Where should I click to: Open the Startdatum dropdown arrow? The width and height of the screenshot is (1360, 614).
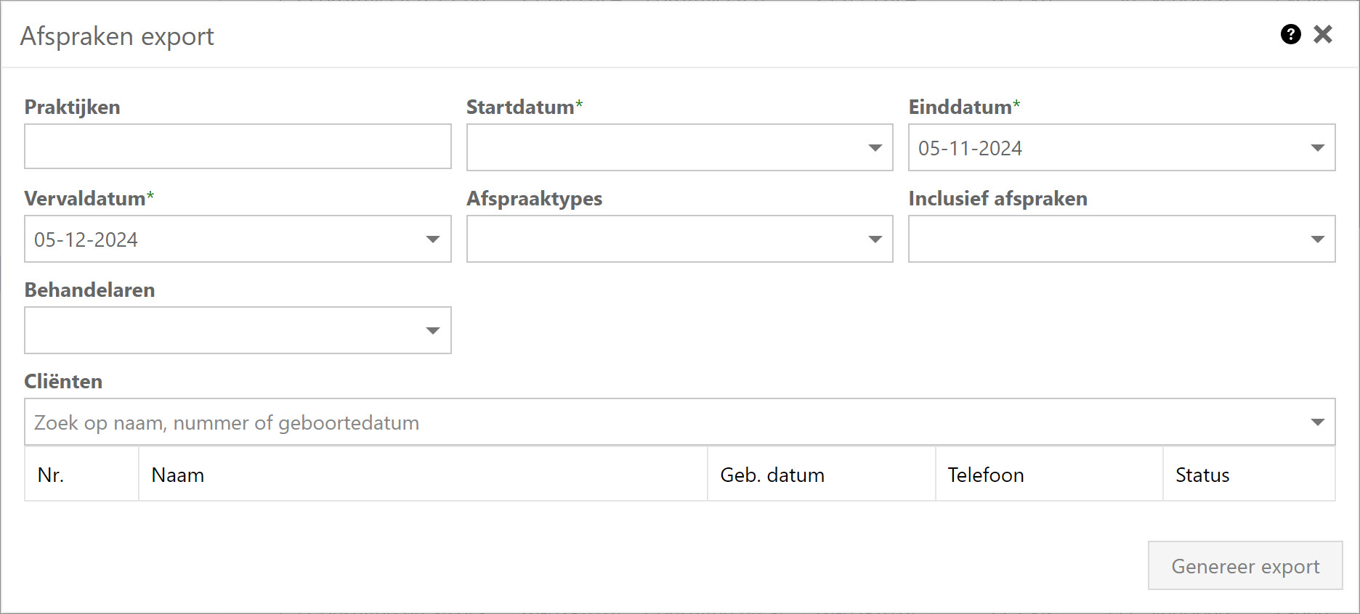pyautogui.click(x=875, y=148)
